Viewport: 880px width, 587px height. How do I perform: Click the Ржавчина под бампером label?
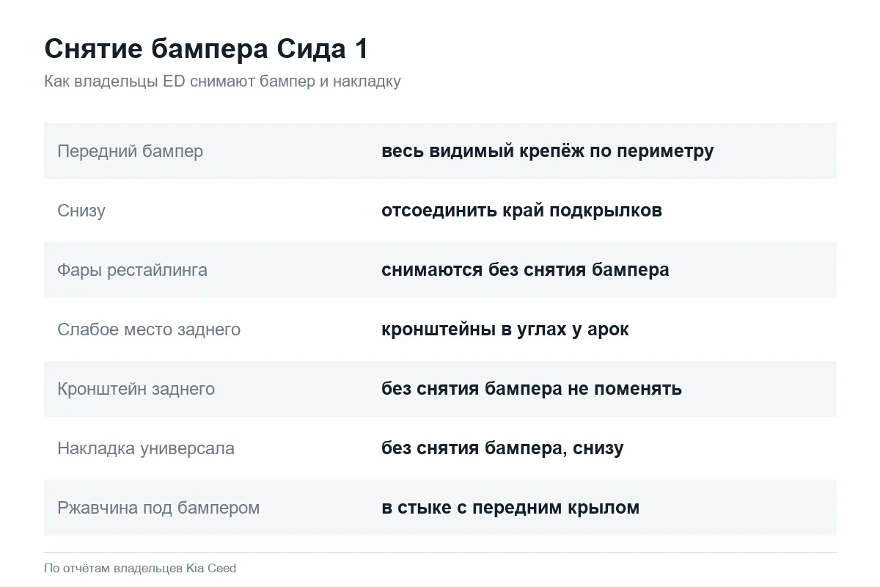158,508
